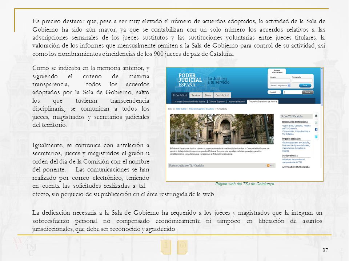This screenshot has height=261, width=349.
Task: Select the Servicios tab
Action: click(x=196, y=95)
